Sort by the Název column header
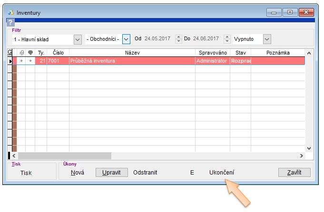Screen dimensions: 324x212 tap(132, 53)
